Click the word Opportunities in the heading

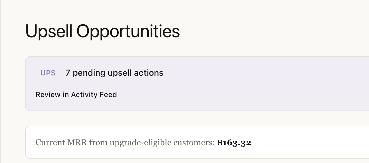[x=128, y=31]
